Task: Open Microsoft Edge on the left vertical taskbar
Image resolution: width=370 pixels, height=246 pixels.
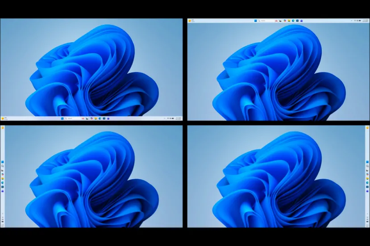Action: coord(3,182)
